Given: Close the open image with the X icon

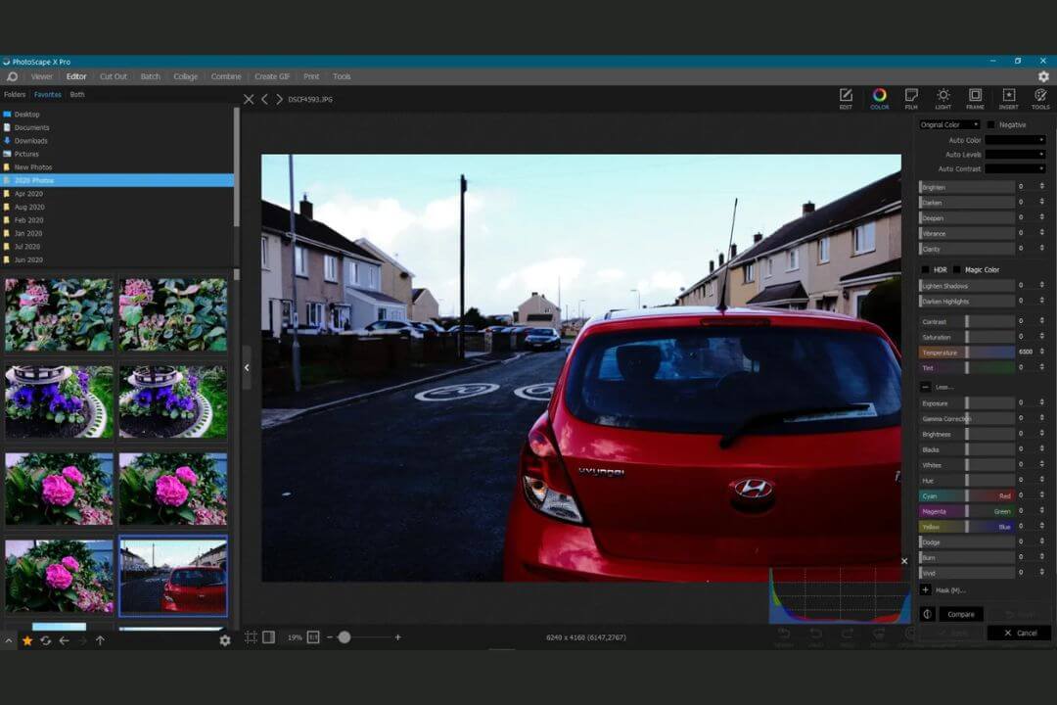Looking at the screenshot, I should pyautogui.click(x=249, y=99).
